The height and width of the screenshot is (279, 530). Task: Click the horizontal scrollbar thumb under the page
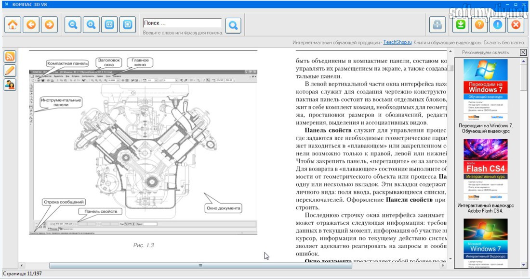click(200, 266)
